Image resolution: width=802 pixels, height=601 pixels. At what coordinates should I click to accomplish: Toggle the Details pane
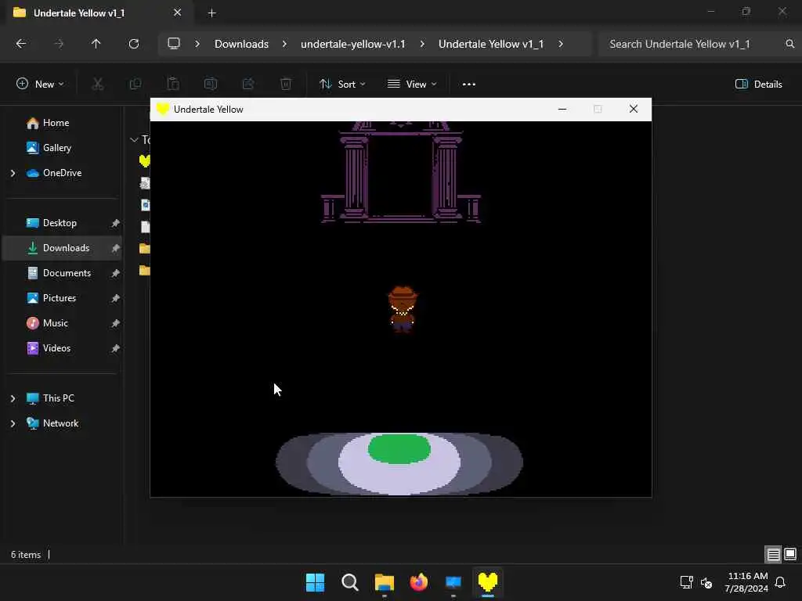tap(758, 85)
